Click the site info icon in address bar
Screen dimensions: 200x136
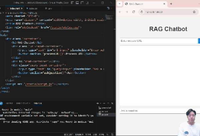(x=142, y=12)
